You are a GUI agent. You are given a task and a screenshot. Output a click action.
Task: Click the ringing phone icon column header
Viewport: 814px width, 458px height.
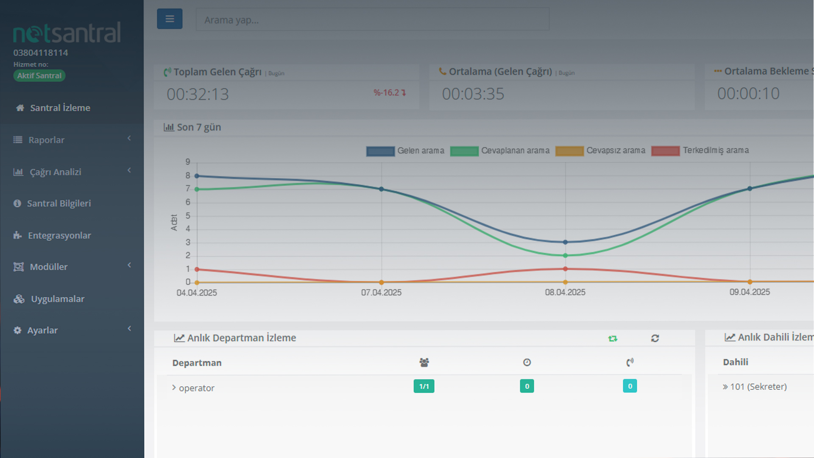[630, 362]
